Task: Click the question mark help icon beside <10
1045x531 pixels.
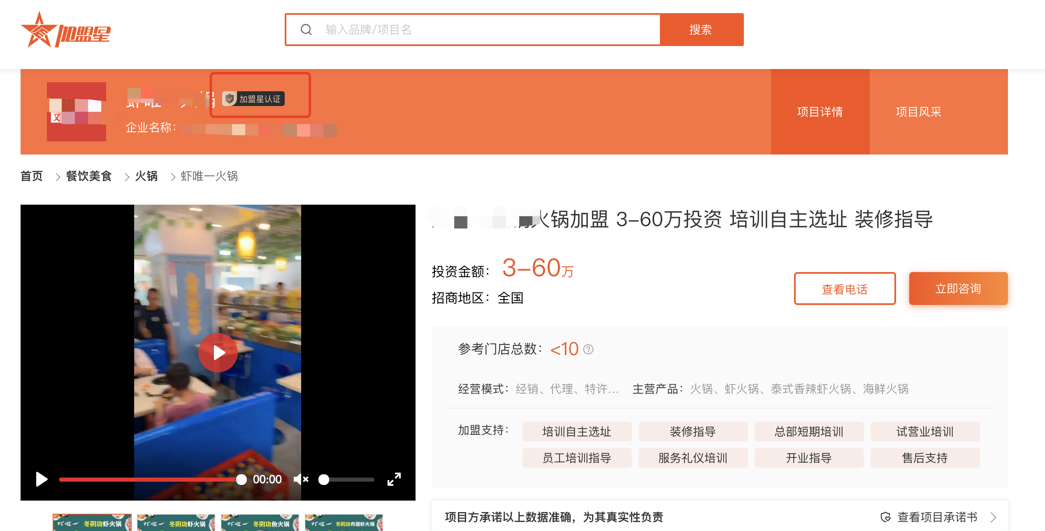Action: (x=588, y=349)
